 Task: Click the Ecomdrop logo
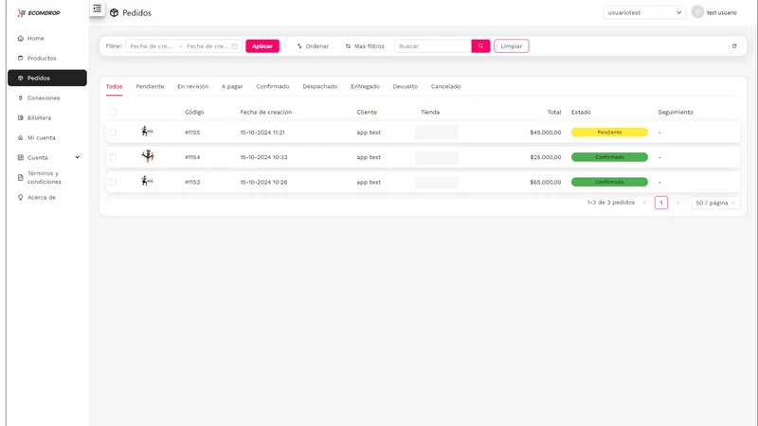[x=39, y=13]
